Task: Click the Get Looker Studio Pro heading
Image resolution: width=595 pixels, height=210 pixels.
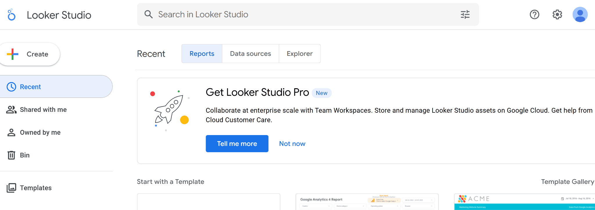Action: [x=257, y=92]
